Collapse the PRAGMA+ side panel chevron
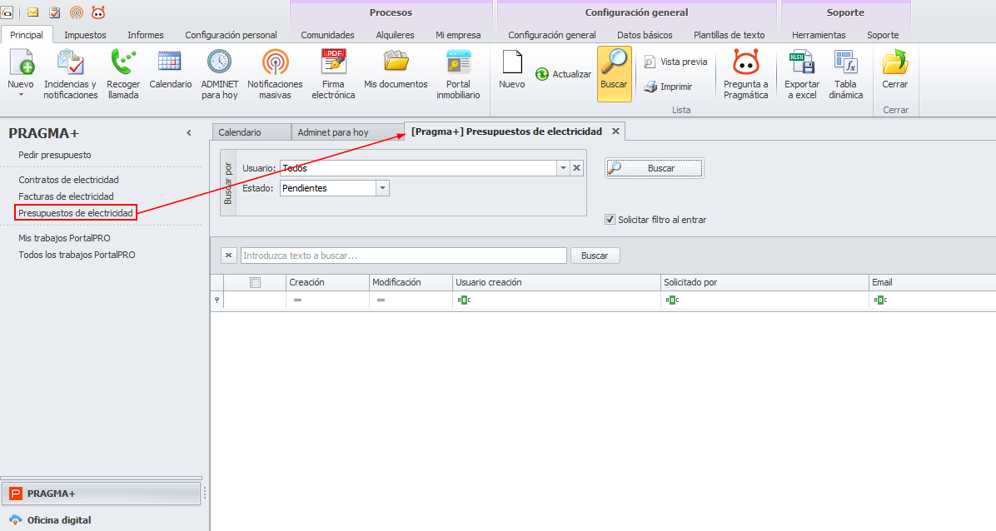996x531 pixels. pos(189,133)
